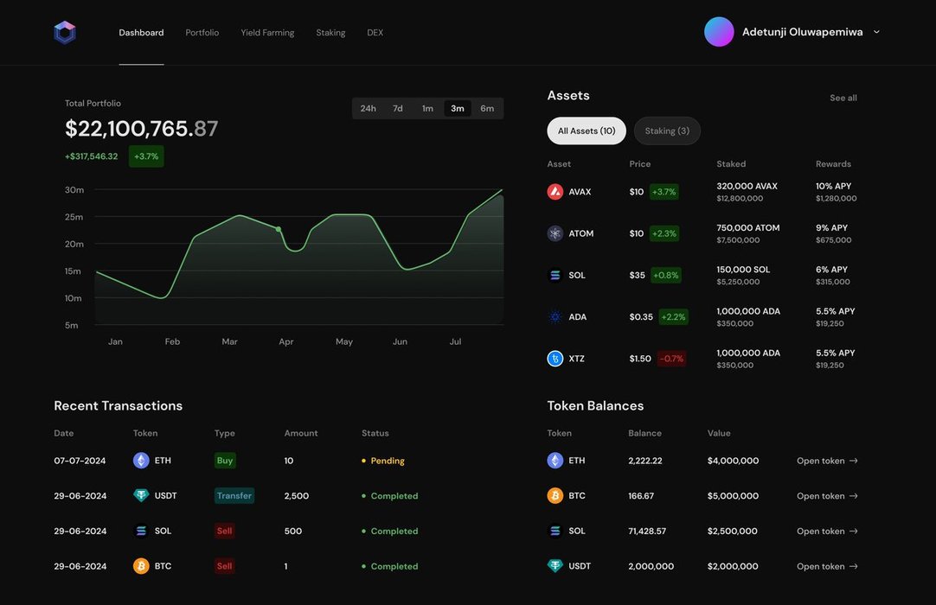936x605 pixels.
Task: Click the ATOM asset icon
Action: (x=555, y=233)
